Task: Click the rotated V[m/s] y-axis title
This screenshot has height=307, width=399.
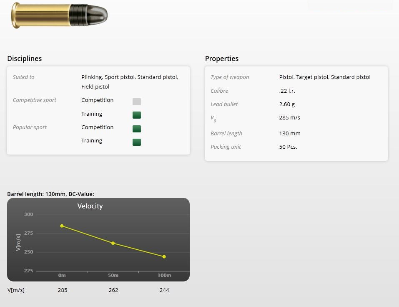Action: (18, 243)
